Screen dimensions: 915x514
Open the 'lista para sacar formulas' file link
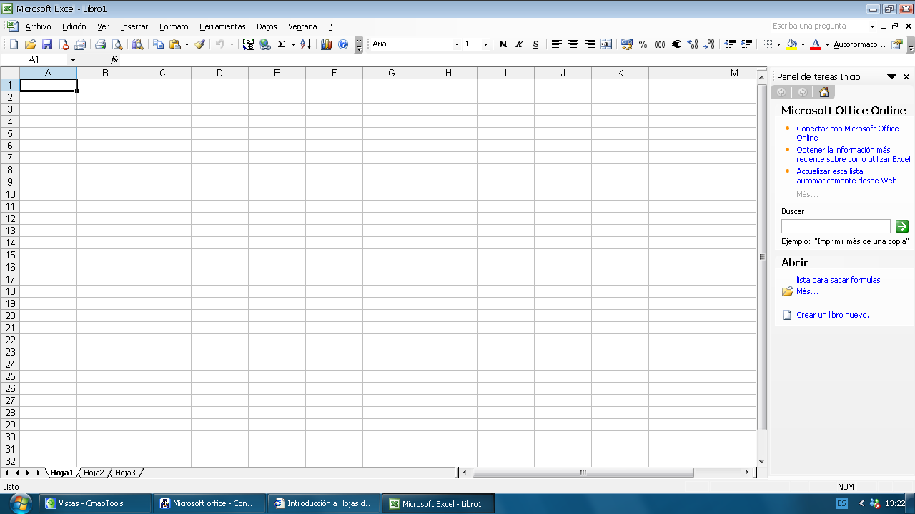[x=838, y=280]
